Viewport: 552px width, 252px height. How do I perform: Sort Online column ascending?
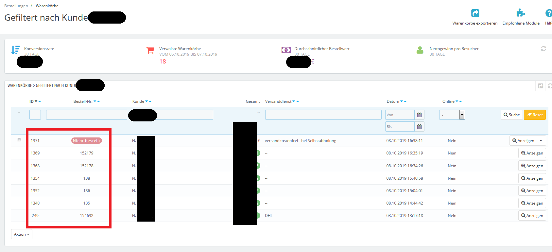click(x=460, y=101)
